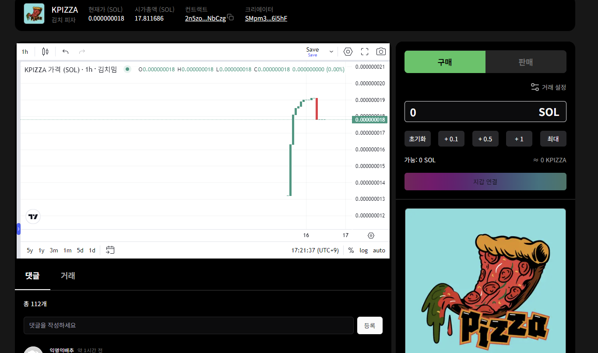The width and height of the screenshot is (598, 353).
Task: Set maximum amount with 최대 button
Action: point(553,139)
